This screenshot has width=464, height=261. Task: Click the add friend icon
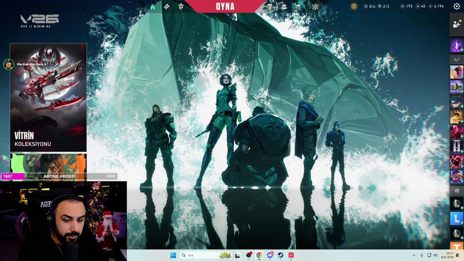(457, 24)
